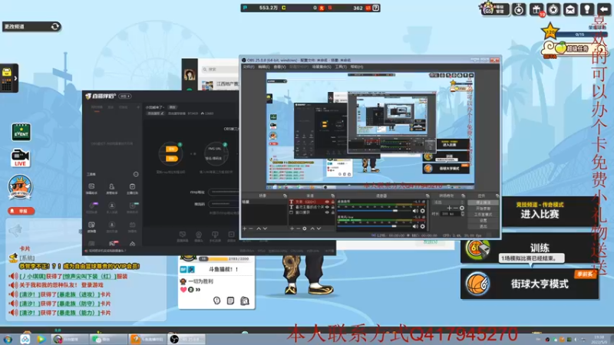Collapse the toolbox section in streaming companion
Viewport: 614px width, 345px height.
click(136, 174)
